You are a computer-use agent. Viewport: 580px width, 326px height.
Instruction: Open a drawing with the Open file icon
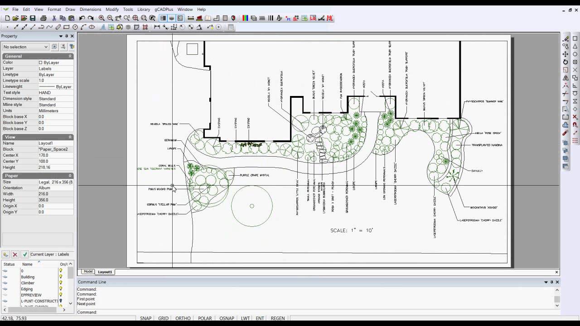15,18
